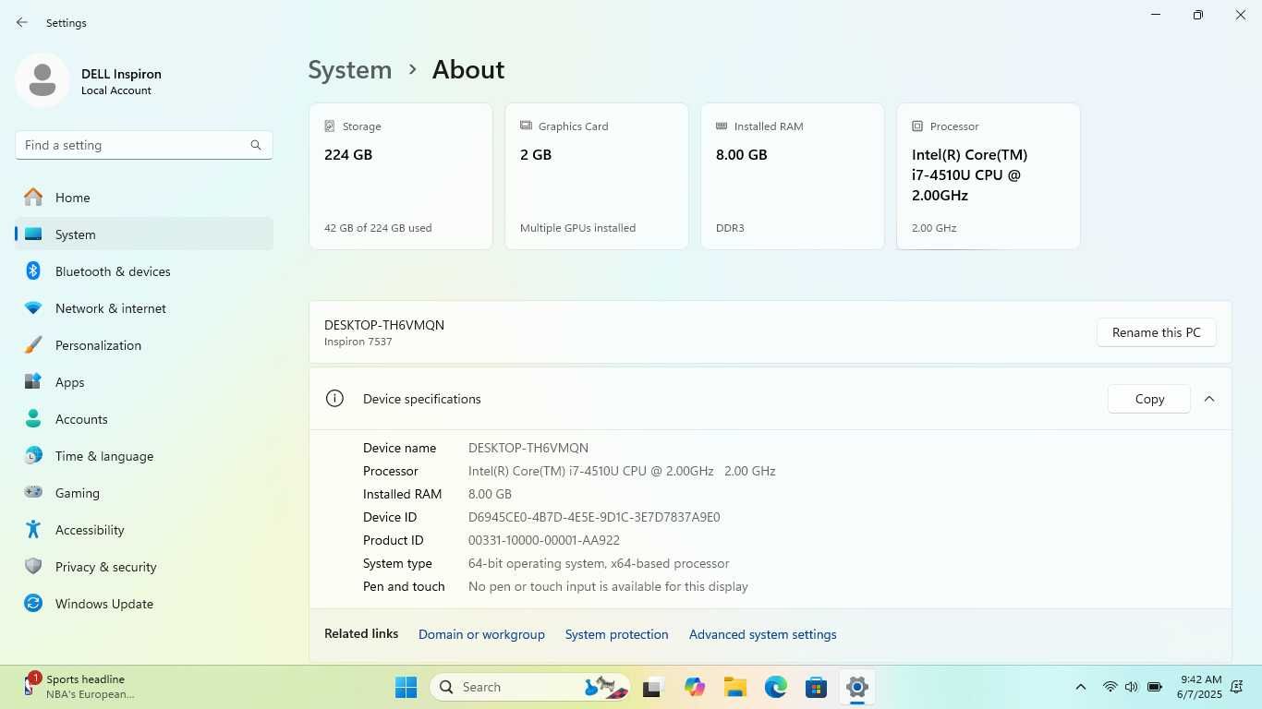Open Task View from the taskbar

653,687
